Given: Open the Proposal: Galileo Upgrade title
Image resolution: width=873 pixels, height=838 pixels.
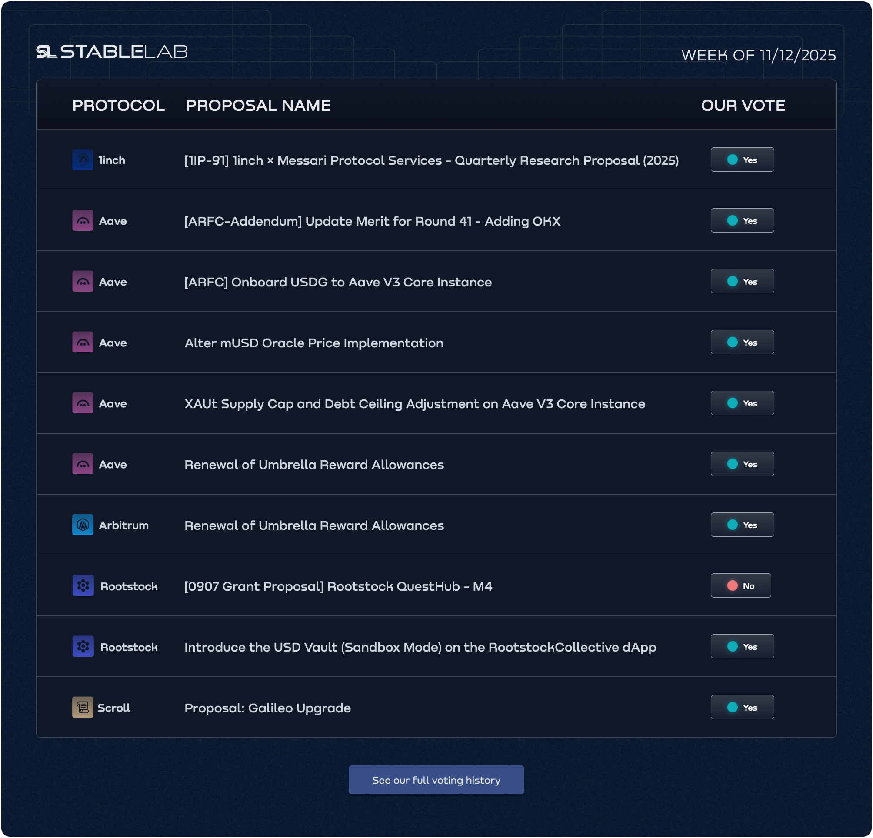Looking at the screenshot, I should pos(267,708).
